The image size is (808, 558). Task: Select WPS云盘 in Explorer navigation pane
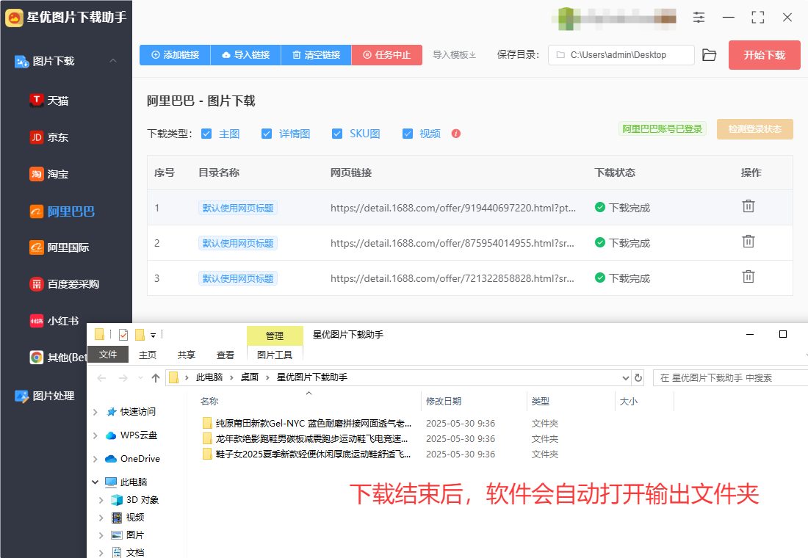point(131,435)
